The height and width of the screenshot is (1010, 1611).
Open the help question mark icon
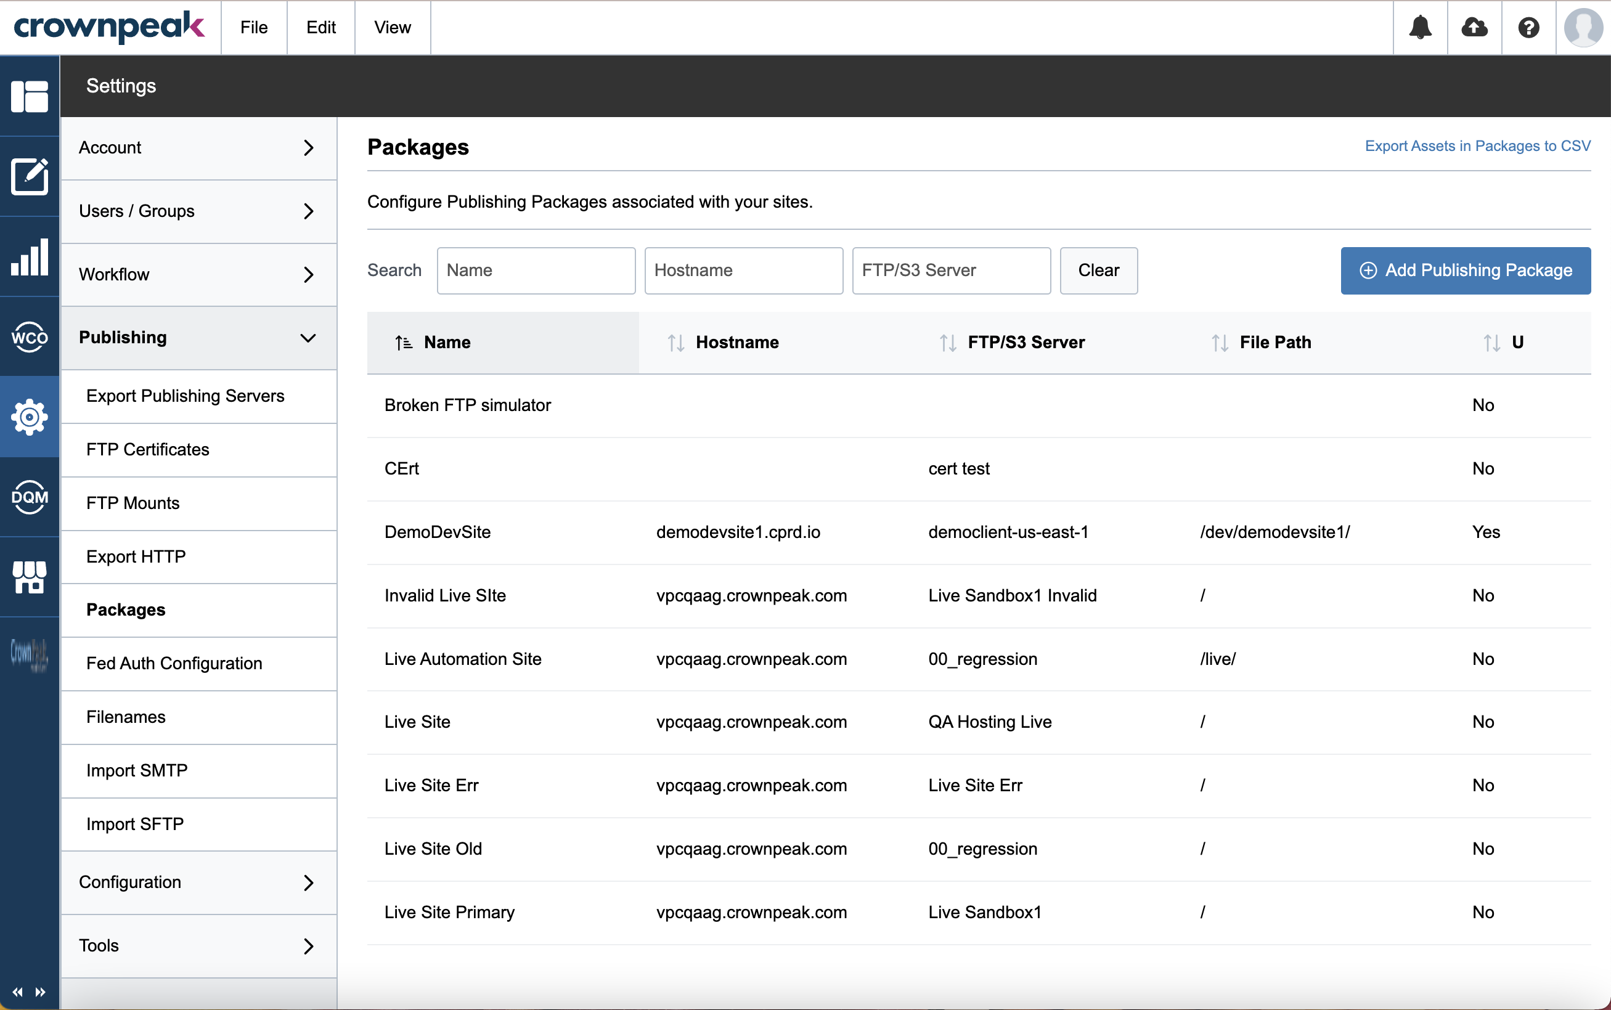1528,27
